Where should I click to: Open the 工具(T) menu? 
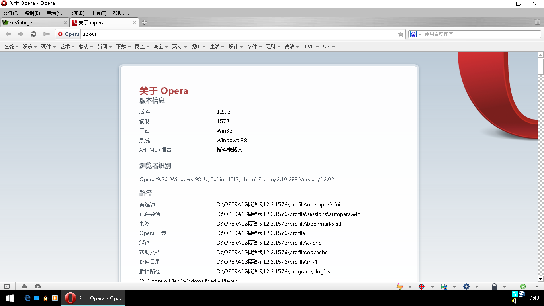point(99,13)
